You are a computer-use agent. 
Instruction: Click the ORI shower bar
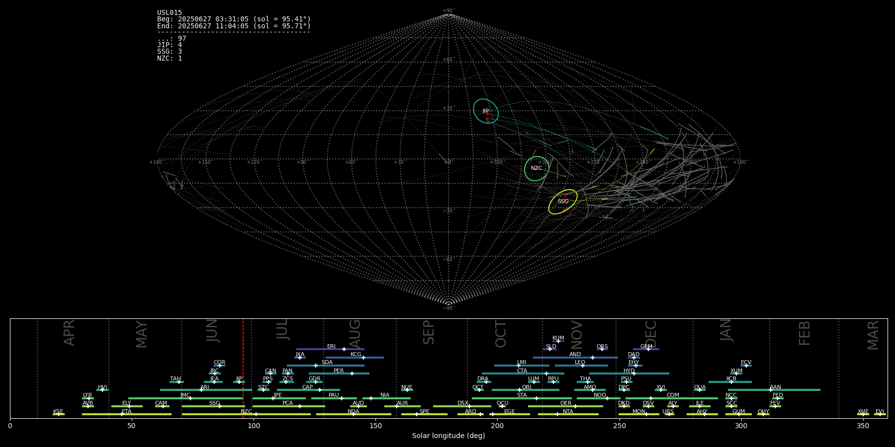tap(525, 390)
